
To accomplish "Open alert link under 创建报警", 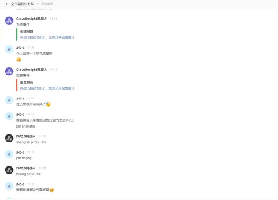I will pos(47,38).
